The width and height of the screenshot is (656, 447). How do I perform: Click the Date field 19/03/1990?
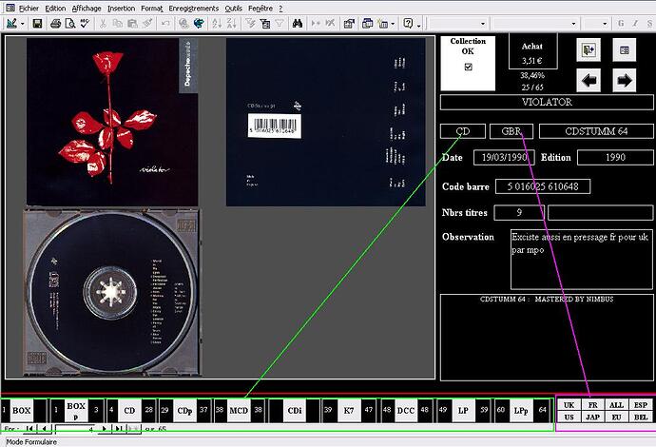504,157
